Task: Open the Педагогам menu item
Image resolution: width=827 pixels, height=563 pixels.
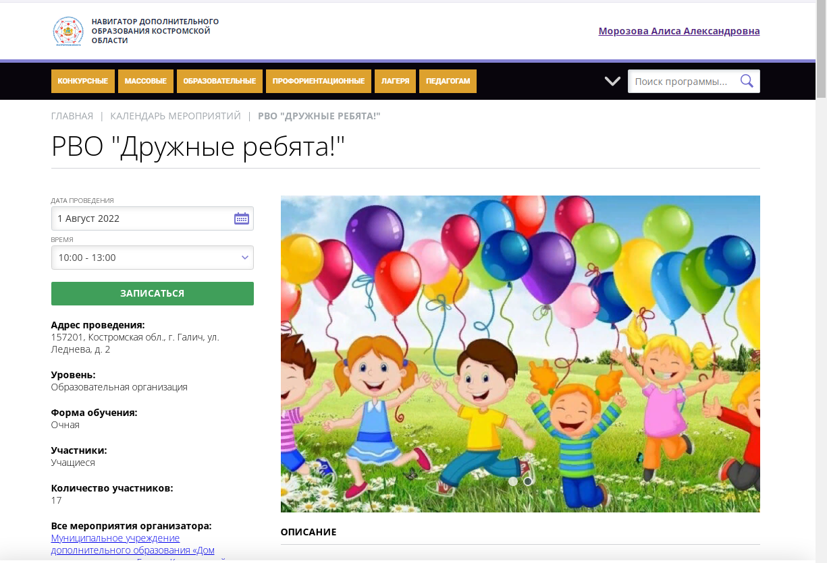Action: pyautogui.click(x=448, y=81)
